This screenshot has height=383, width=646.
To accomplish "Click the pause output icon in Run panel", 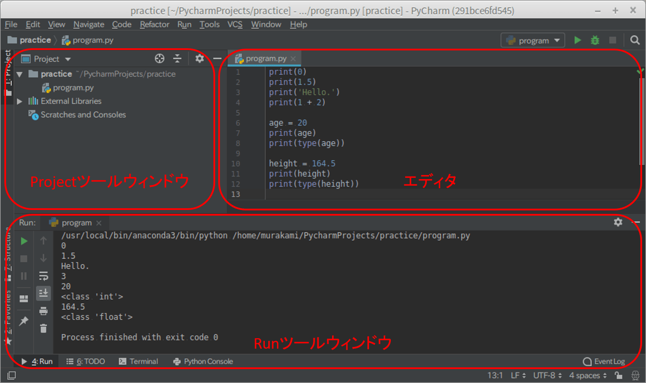I will pos(24,276).
